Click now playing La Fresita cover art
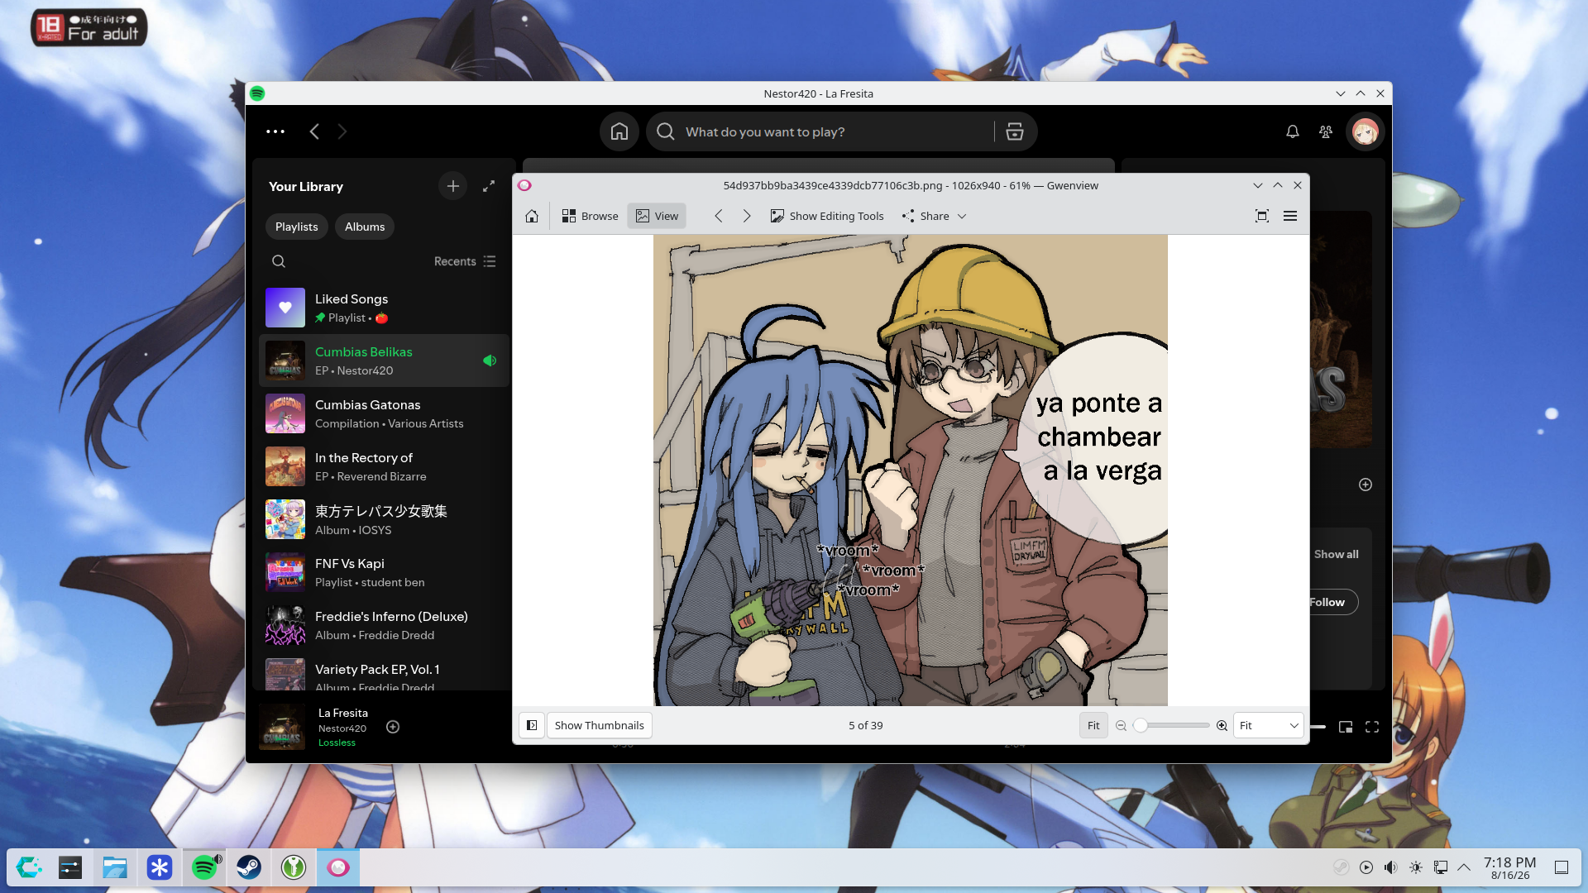Image resolution: width=1588 pixels, height=893 pixels. (282, 727)
